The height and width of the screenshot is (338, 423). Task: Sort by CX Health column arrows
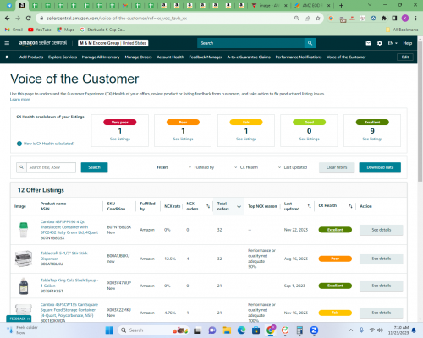coord(350,206)
